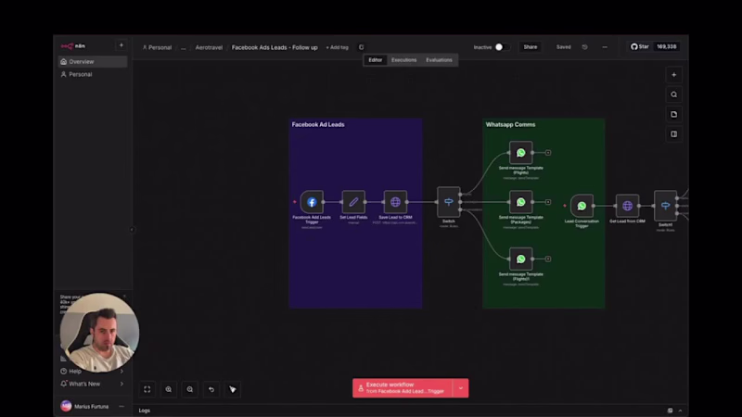Select the Get Lead from CRM node

(627, 206)
